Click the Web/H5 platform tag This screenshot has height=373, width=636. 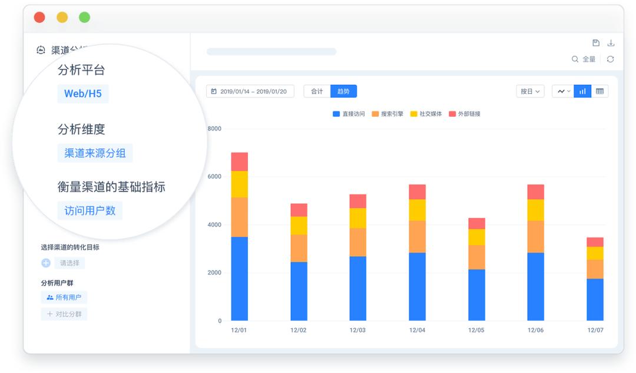pyautogui.click(x=83, y=94)
